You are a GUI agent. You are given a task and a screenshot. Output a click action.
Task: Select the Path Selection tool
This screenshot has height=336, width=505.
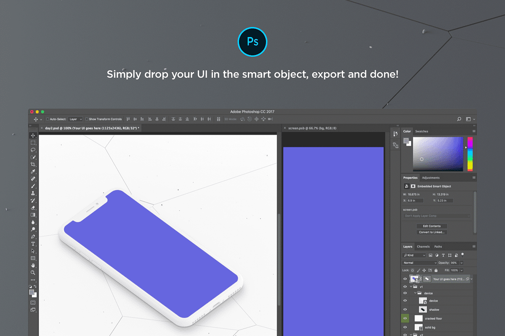pos(33,251)
